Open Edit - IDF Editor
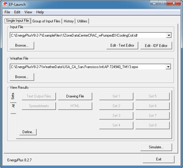The image size is (183, 168). pos(156,46)
